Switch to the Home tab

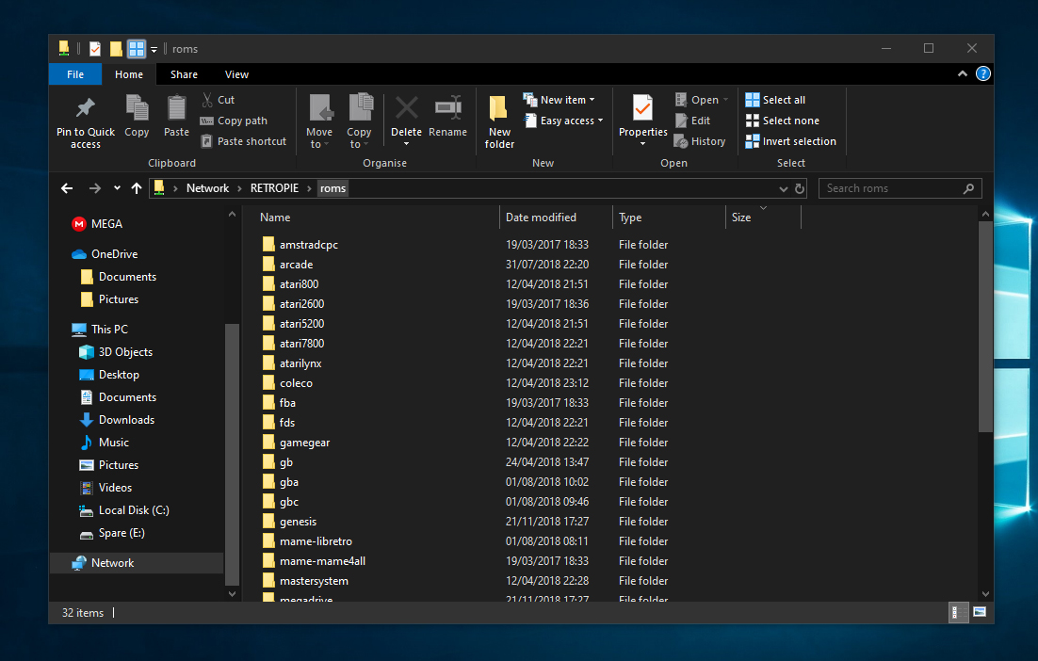129,74
